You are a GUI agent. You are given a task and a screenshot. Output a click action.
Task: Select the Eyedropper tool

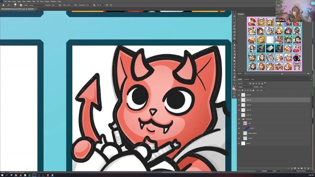(x=234, y=35)
